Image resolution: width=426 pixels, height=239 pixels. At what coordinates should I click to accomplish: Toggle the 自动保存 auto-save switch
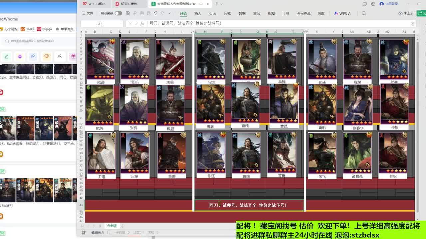click(118, 13)
